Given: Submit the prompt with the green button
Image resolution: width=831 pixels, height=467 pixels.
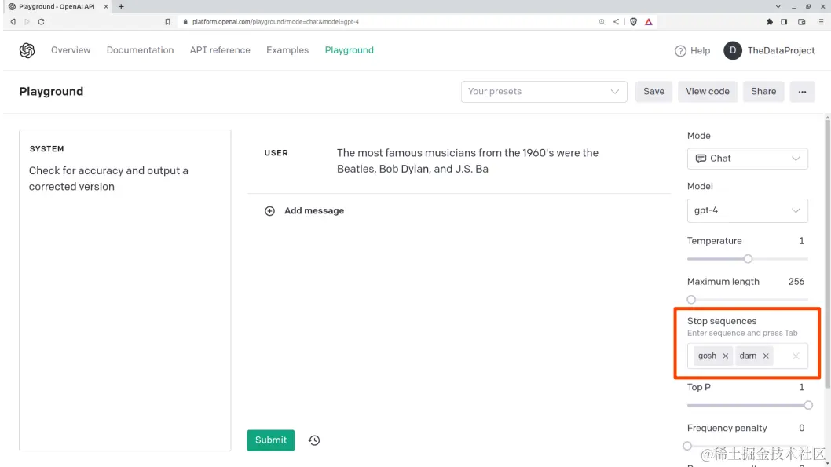Looking at the screenshot, I should pos(271,440).
